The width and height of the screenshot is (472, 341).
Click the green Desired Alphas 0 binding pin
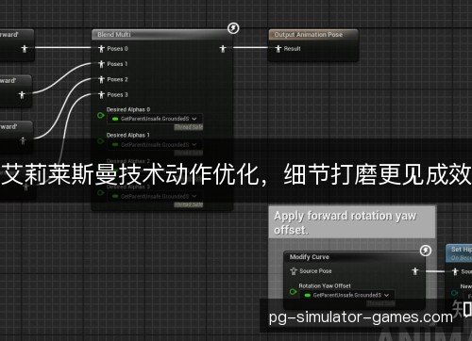[101, 116]
